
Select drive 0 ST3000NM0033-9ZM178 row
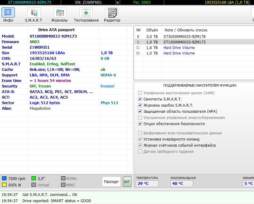194,37
